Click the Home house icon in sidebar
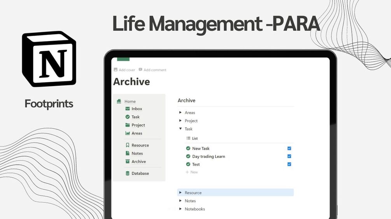Viewport: 391px width, 219px height. (119, 101)
